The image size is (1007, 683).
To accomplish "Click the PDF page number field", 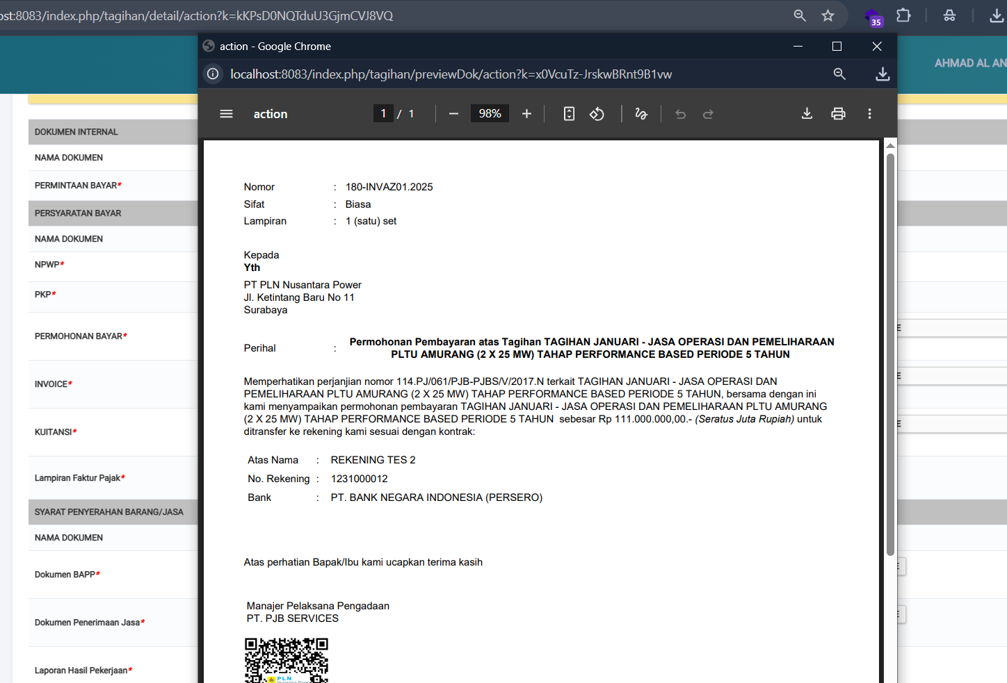I will tap(383, 114).
